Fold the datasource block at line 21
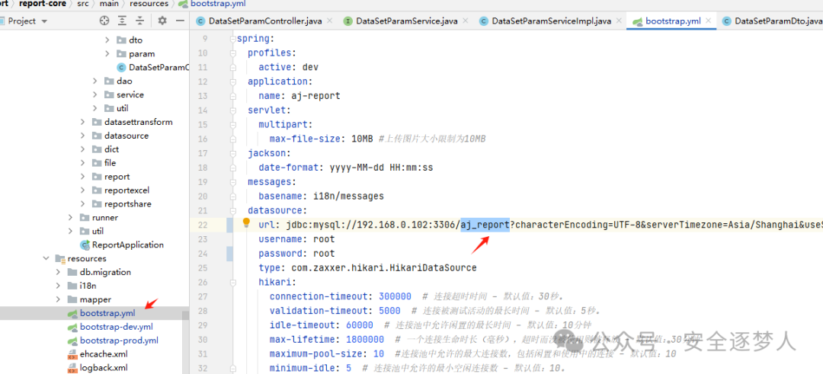 (232, 210)
